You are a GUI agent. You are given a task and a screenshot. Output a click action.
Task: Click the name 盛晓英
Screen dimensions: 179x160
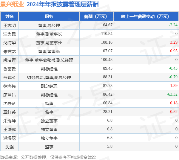click(10, 77)
